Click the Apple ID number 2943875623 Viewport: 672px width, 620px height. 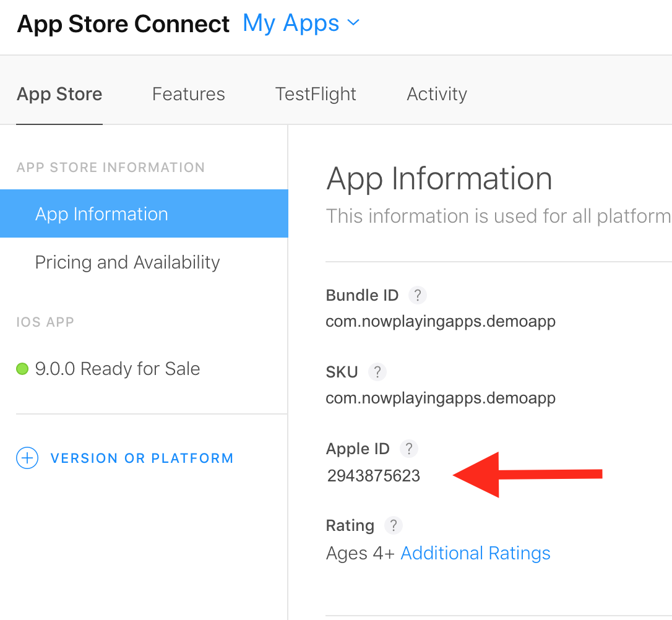pyautogui.click(x=374, y=476)
